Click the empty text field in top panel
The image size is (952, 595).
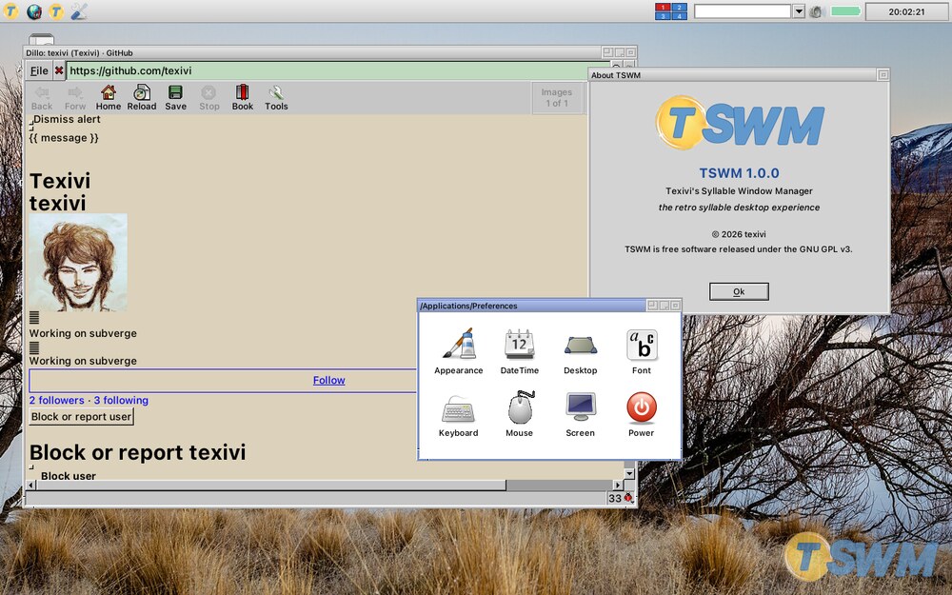tap(742, 11)
